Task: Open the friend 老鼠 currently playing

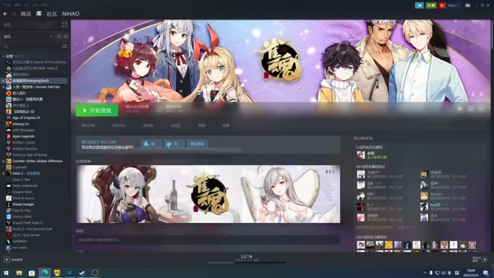Action: click(x=372, y=155)
